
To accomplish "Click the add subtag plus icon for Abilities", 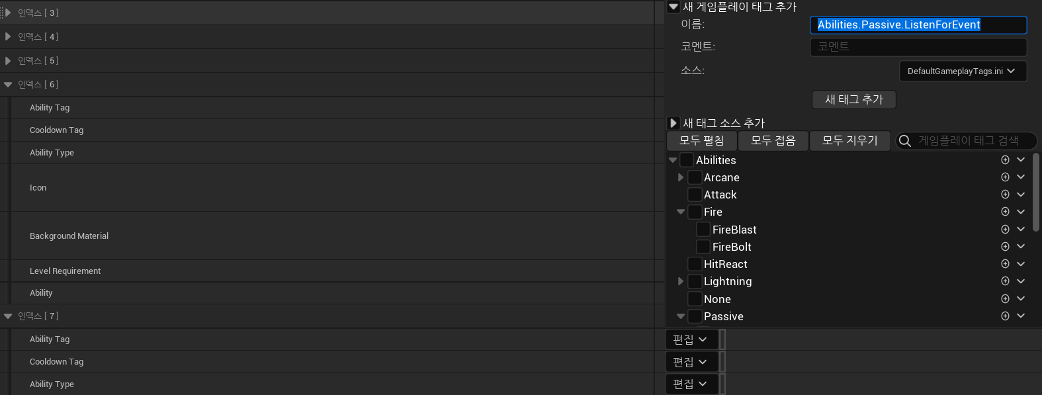I will click(1005, 160).
